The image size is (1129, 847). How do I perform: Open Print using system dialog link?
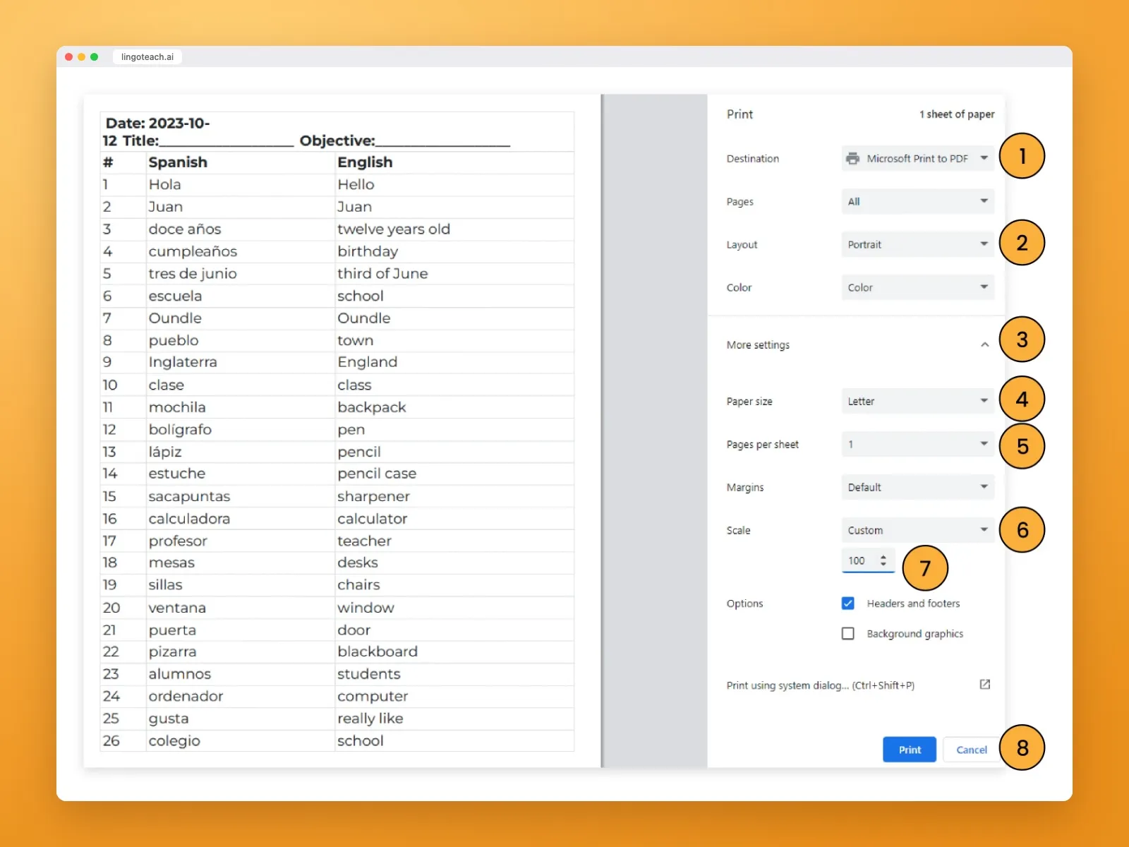click(821, 685)
